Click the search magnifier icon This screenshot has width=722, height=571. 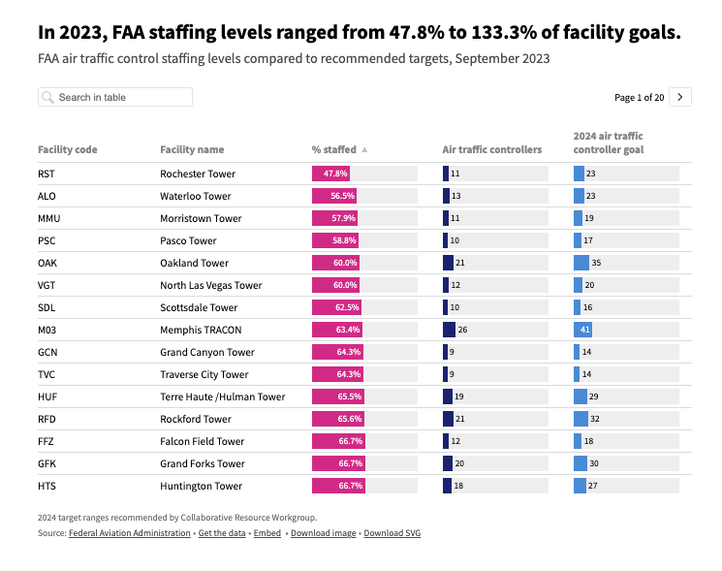(x=47, y=97)
